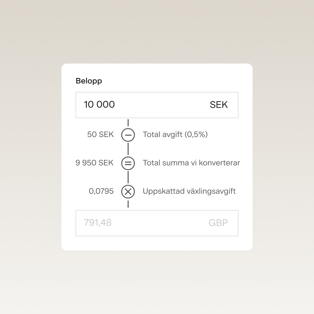Select the SEK currency label
This screenshot has width=314, height=314.
(x=219, y=105)
